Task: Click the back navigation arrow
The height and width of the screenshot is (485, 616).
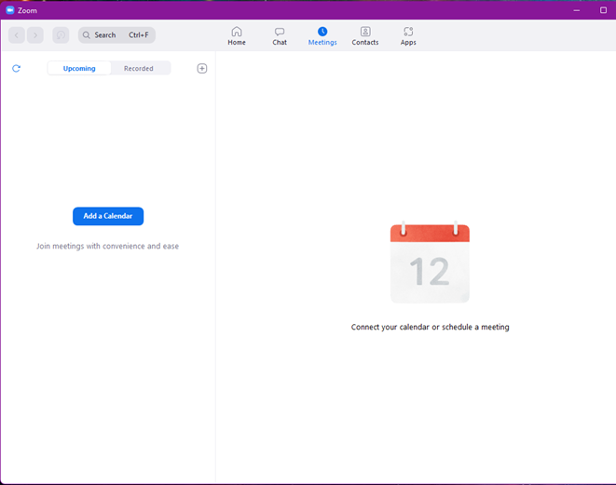Action: pyautogui.click(x=17, y=35)
